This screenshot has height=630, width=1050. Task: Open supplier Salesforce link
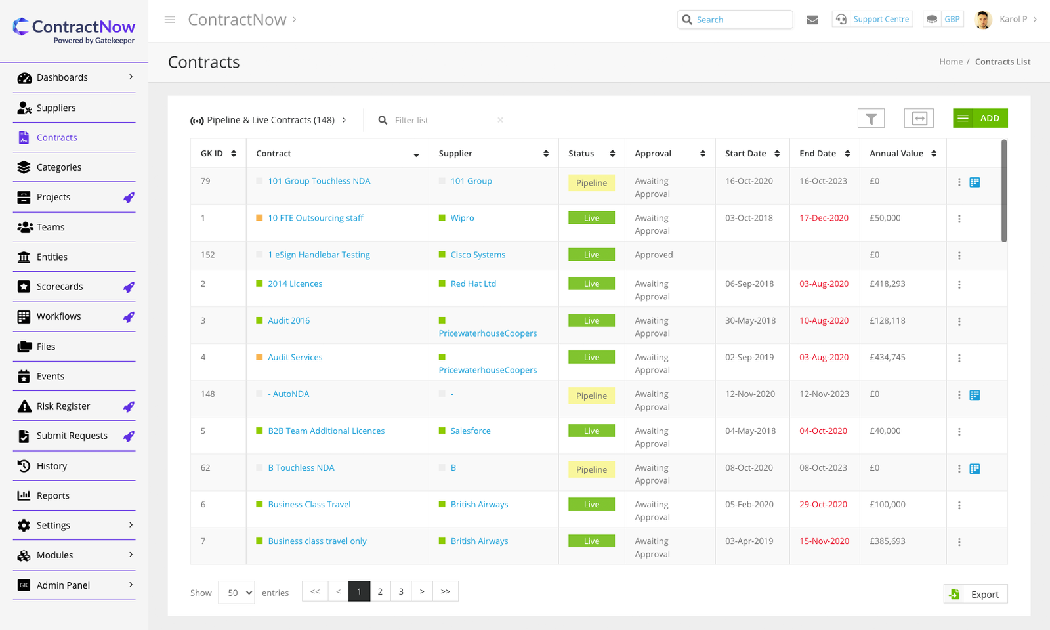471,430
